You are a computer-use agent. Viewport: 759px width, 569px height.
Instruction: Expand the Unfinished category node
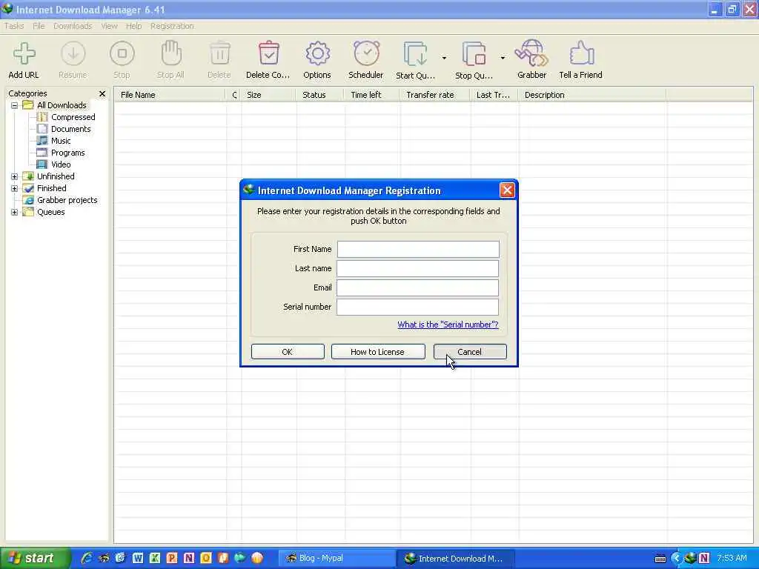pyautogui.click(x=15, y=176)
